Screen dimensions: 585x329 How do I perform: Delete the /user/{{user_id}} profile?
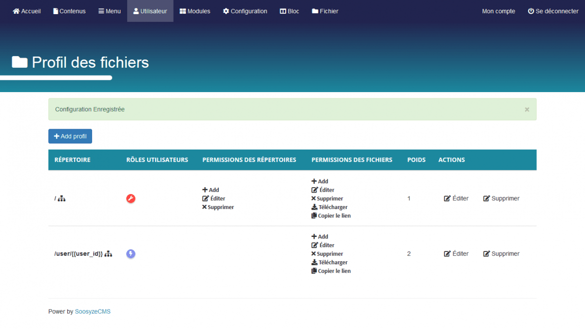[501, 253]
